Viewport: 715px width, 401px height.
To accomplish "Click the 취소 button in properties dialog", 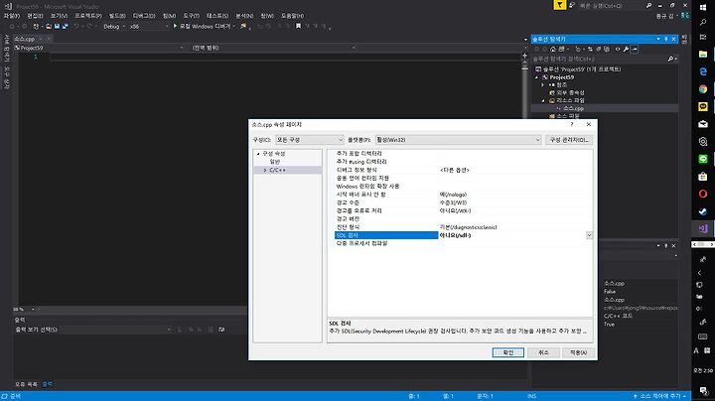I will (543, 352).
